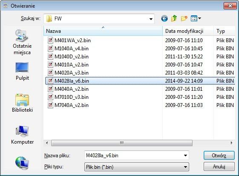The width and height of the screenshot is (239, 176).
Task: Click the M4010A_v2.bin file icon
Action: pos(50,64)
